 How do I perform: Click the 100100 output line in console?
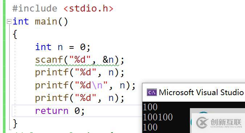coord(158,117)
